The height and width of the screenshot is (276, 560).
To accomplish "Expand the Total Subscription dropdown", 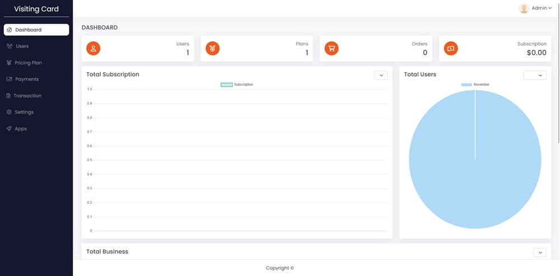I will click(380, 76).
